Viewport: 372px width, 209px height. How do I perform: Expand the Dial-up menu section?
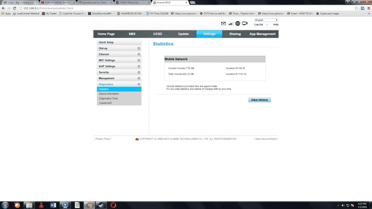(x=119, y=48)
